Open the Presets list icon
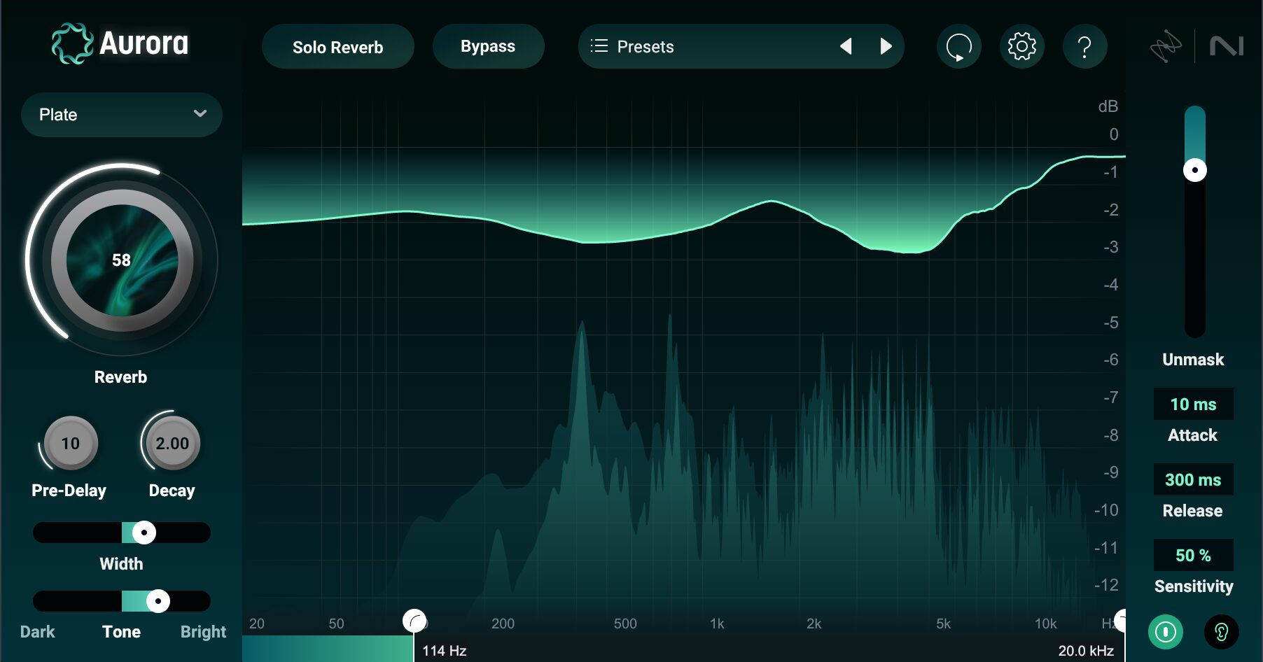The width and height of the screenshot is (1263, 662). click(x=599, y=46)
